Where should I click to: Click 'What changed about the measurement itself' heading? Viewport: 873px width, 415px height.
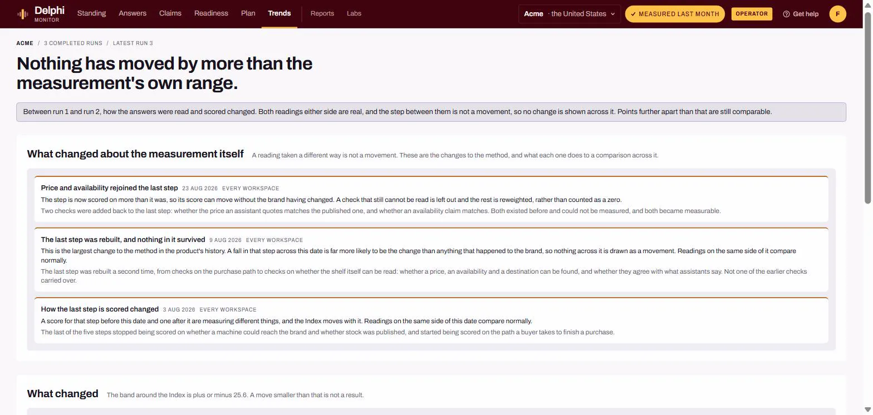coord(135,154)
